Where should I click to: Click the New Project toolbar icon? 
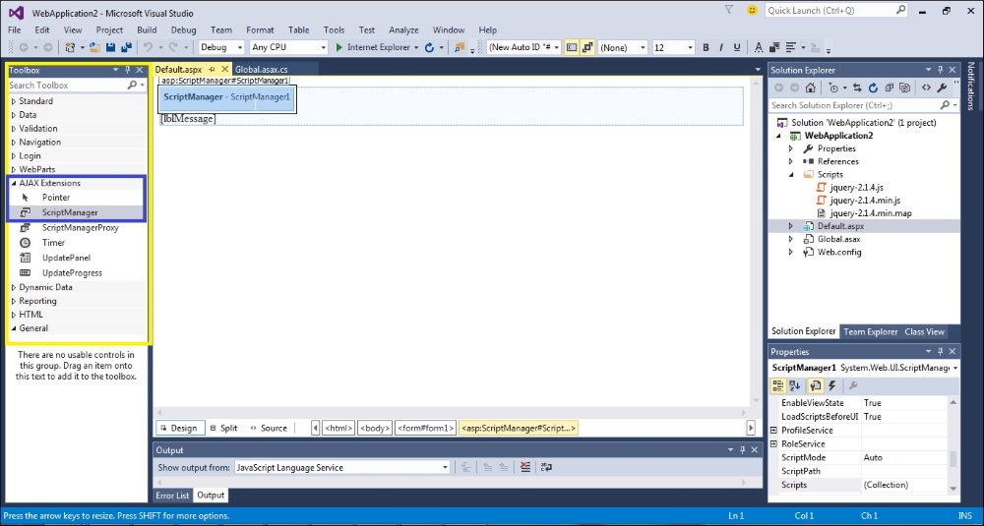tap(70, 47)
